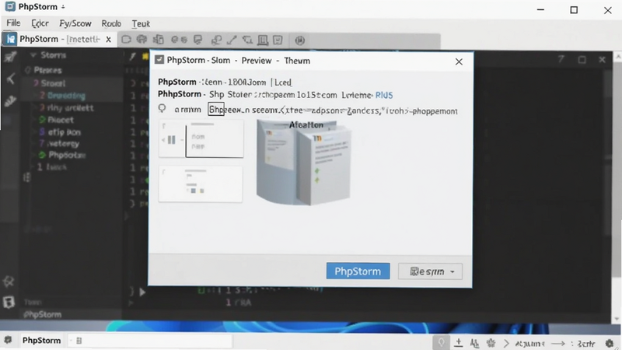This screenshot has height=350, width=622.
Task: Select the upper preview thumbnail
Action: (201, 138)
